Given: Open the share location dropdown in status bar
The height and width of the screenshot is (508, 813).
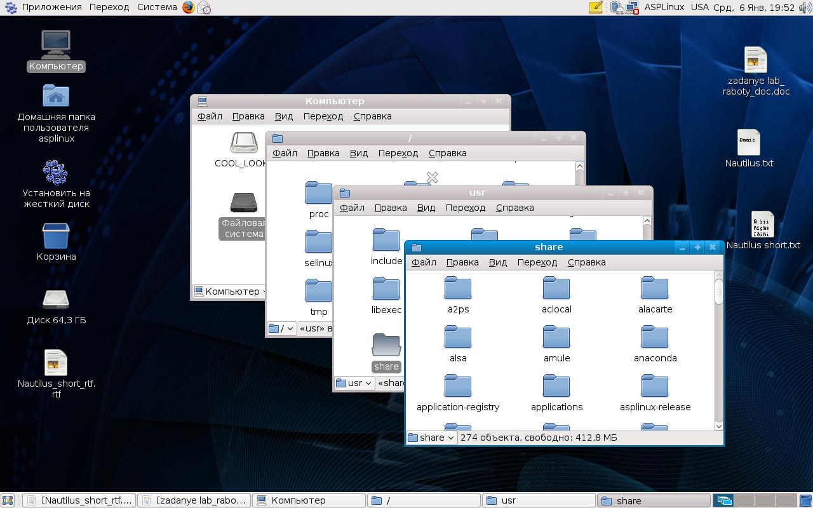Looking at the screenshot, I should click(432, 438).
